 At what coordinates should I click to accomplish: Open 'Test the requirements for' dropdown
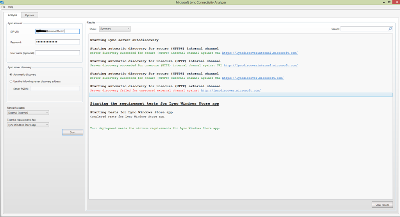click(x=28, y=125)
